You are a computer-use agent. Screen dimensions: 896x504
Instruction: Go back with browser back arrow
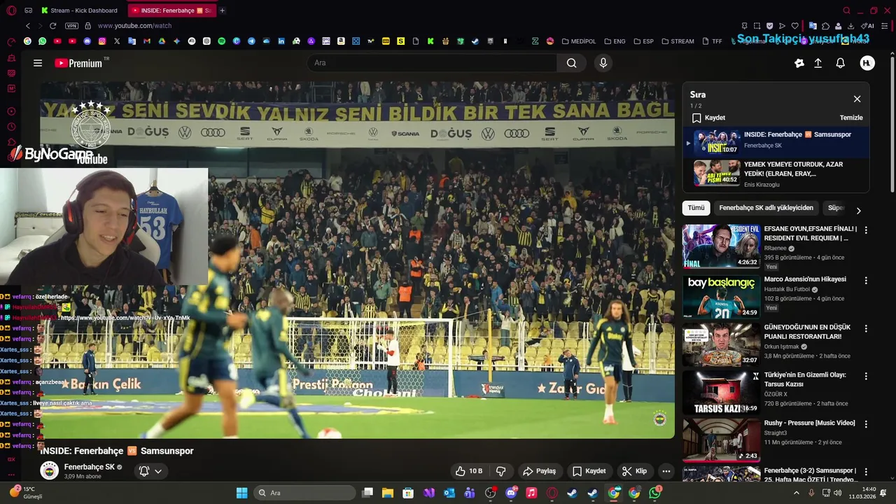point(28,26)
